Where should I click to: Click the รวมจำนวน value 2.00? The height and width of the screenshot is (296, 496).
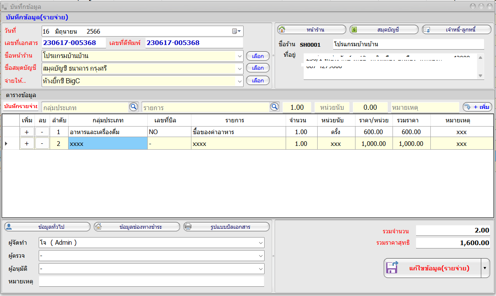[x=453, y=230]
